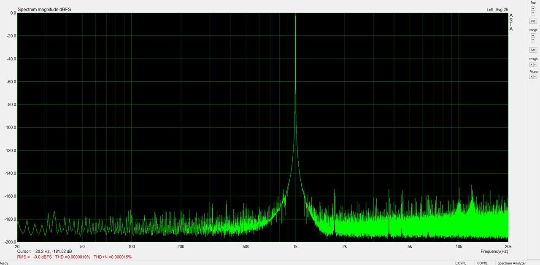Click the RMS -0.0 dBFS value
The image size is (540, 265).
coord(35,257)
